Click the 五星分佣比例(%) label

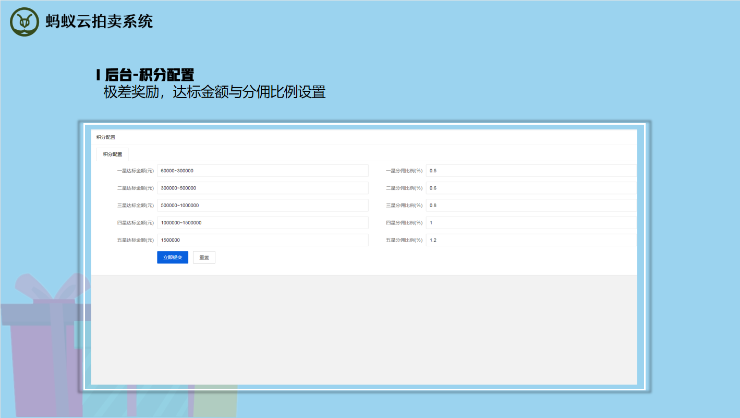(x=404, y=240)
